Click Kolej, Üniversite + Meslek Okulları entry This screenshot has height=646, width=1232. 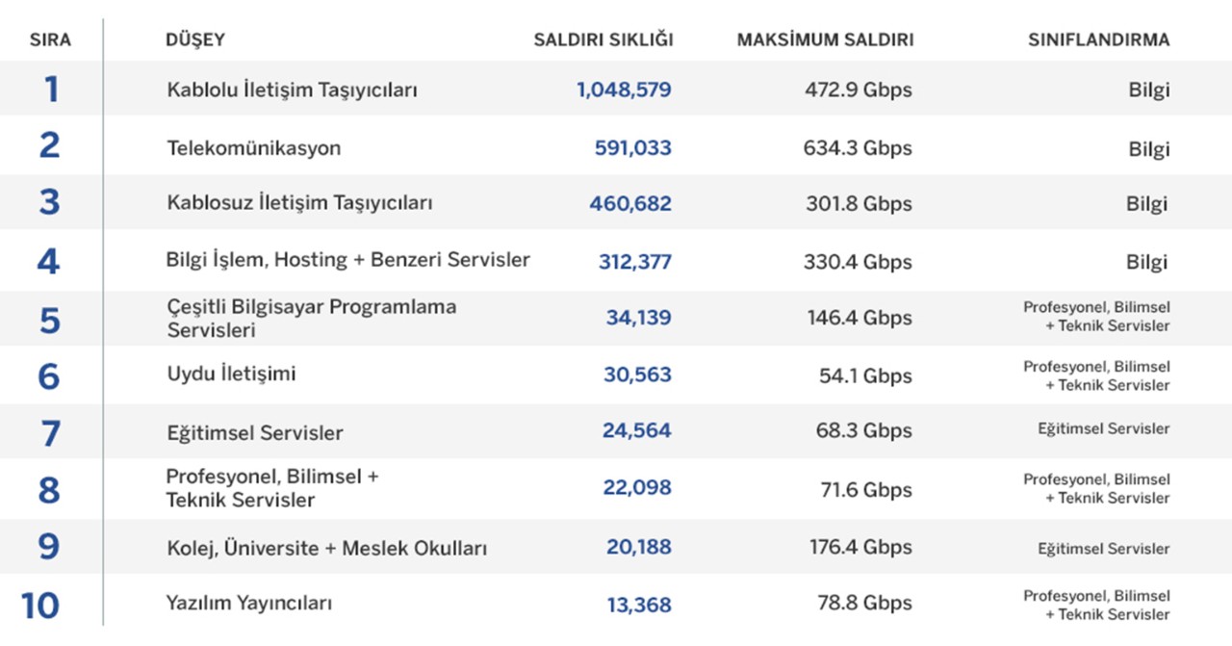[327, 548]
